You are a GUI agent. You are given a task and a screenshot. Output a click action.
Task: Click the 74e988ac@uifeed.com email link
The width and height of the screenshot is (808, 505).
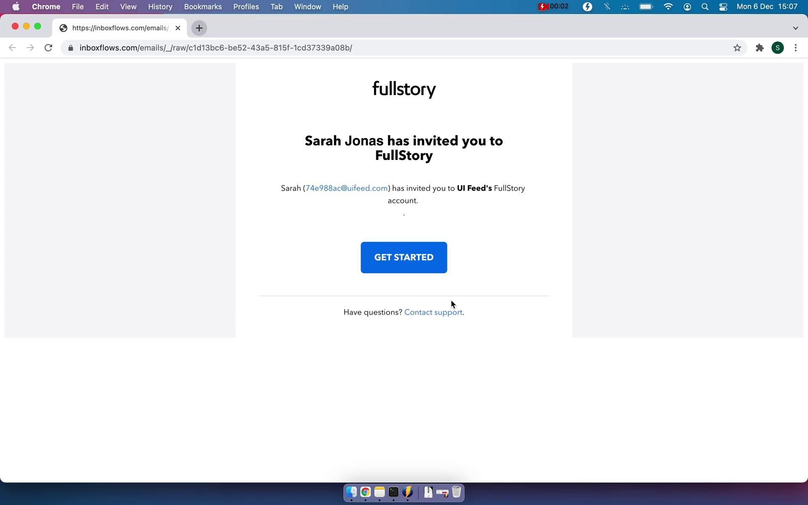click(x=346, y=188)
